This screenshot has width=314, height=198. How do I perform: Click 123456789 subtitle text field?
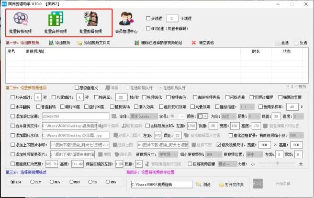pyautogui.click(x=75, y=116)
